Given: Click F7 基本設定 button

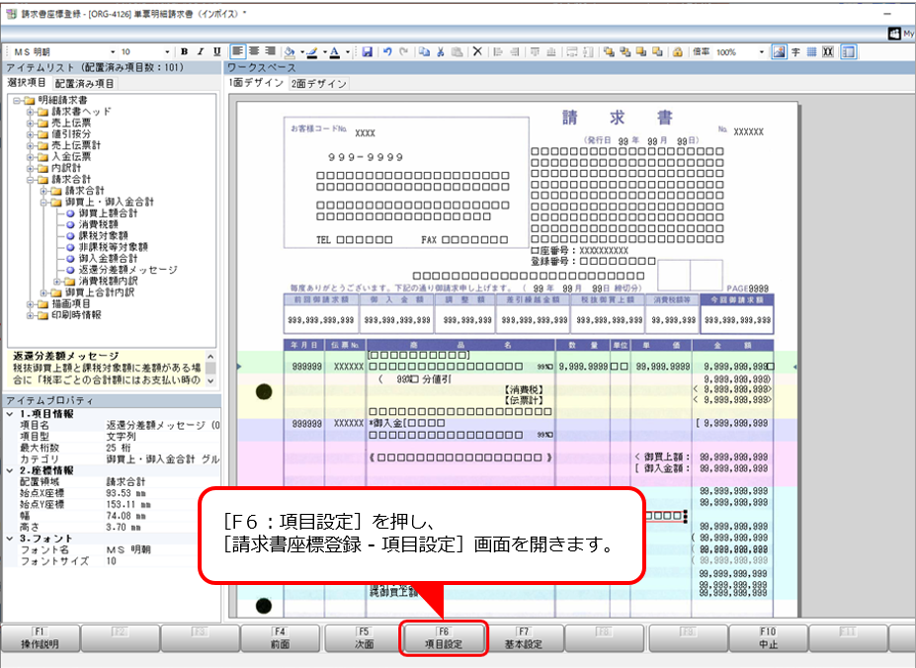Looking at the screenshot, I should pos(524,638).
